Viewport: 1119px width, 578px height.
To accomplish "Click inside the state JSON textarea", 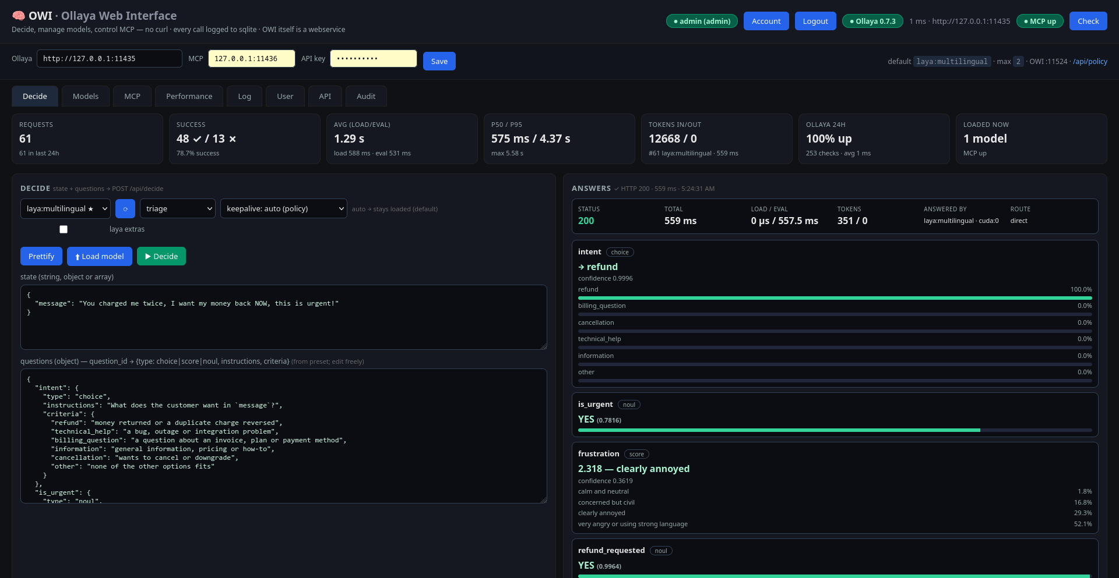I will point(284,317).
